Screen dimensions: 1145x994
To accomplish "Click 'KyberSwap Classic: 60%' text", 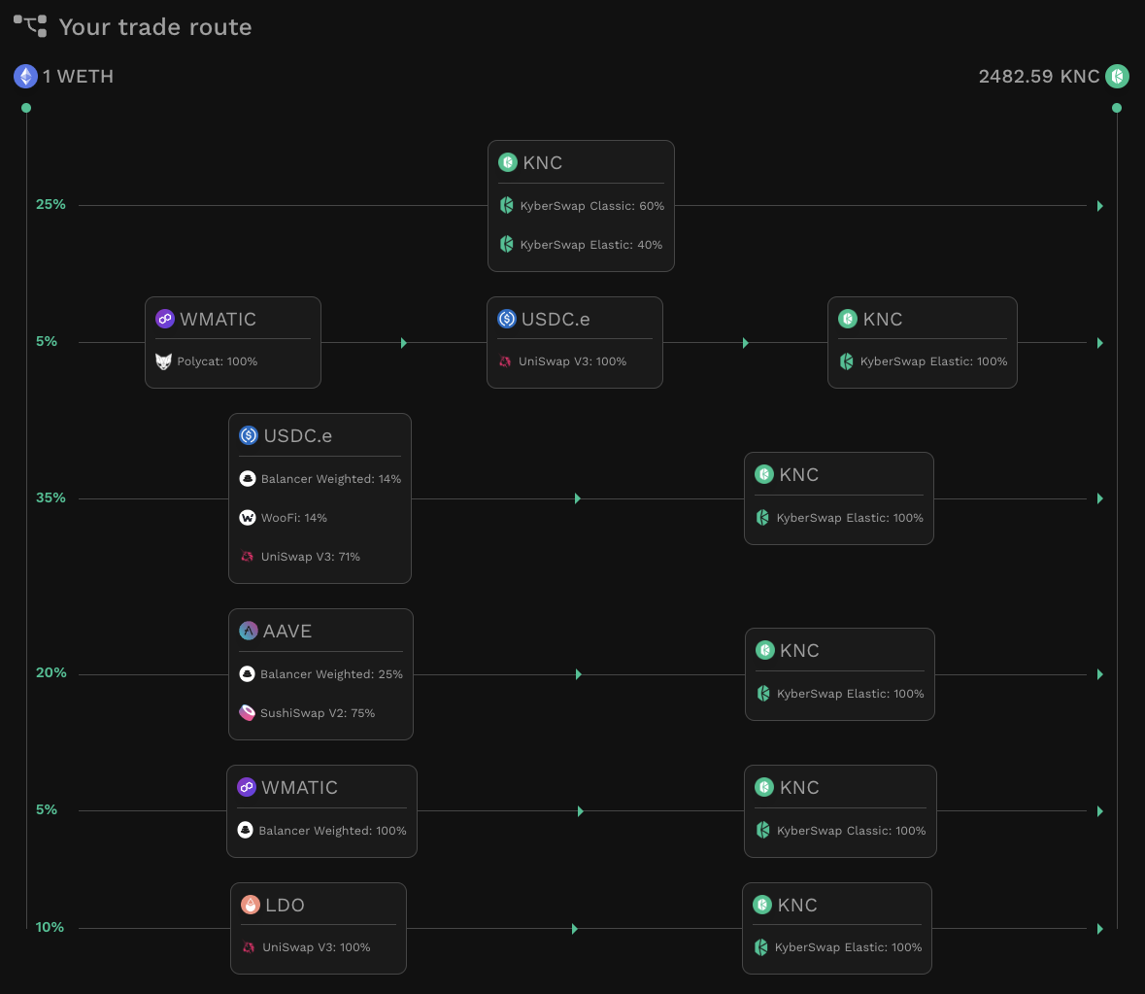I will pyautogui.click(x=592, y=206).
